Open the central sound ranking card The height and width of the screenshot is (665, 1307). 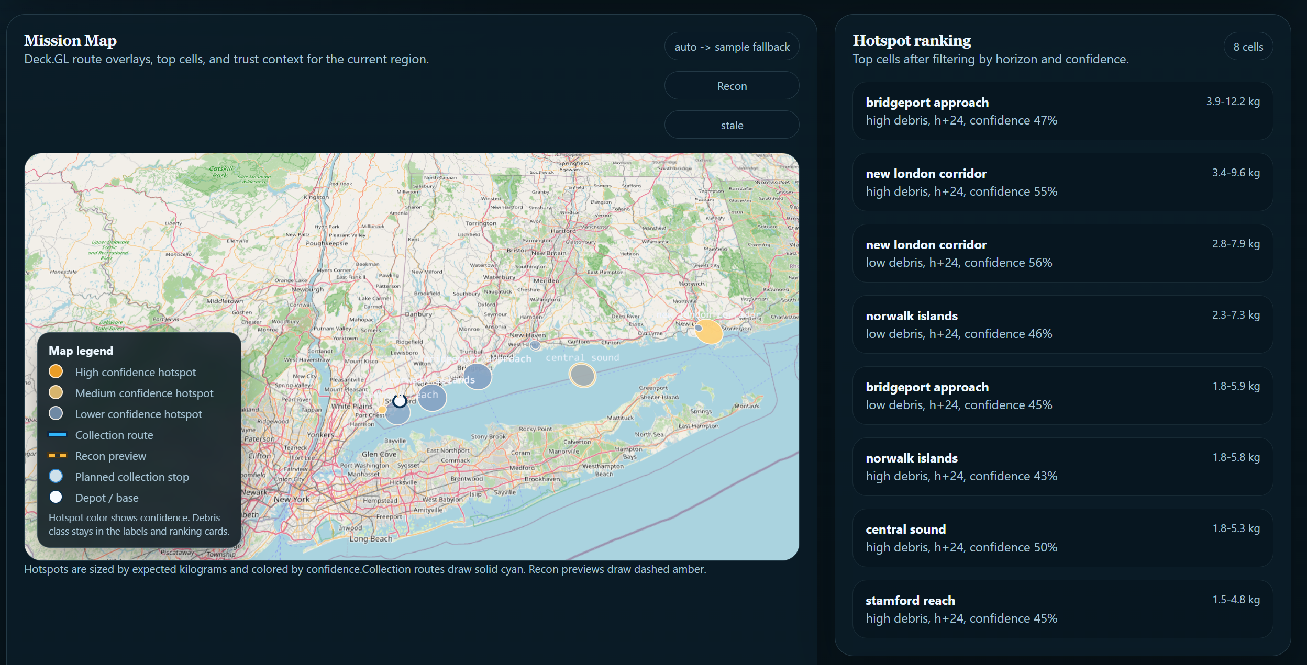[1062, 538]
